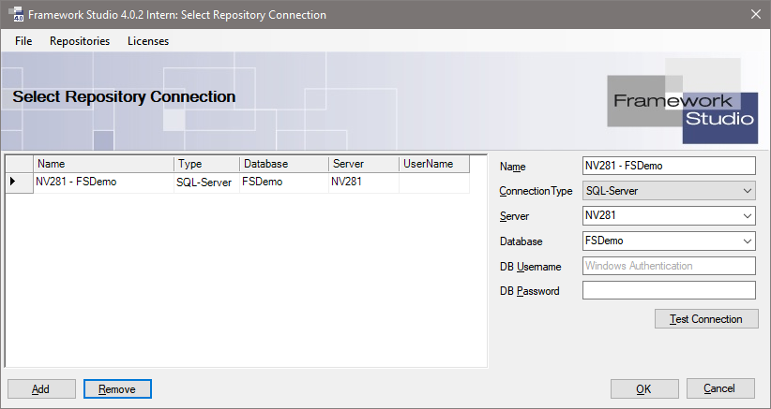Click the Cancel button
The height and width of the screenshot is (409, 771).
pos(720,388)
